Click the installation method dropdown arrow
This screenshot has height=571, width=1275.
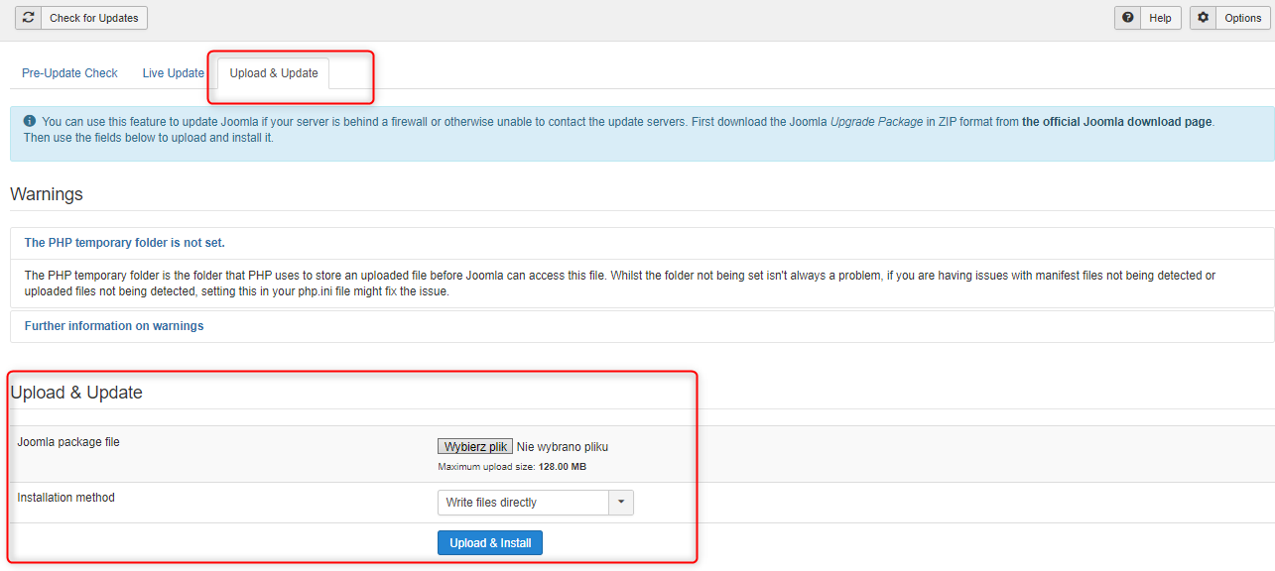[x=621, y=503]
